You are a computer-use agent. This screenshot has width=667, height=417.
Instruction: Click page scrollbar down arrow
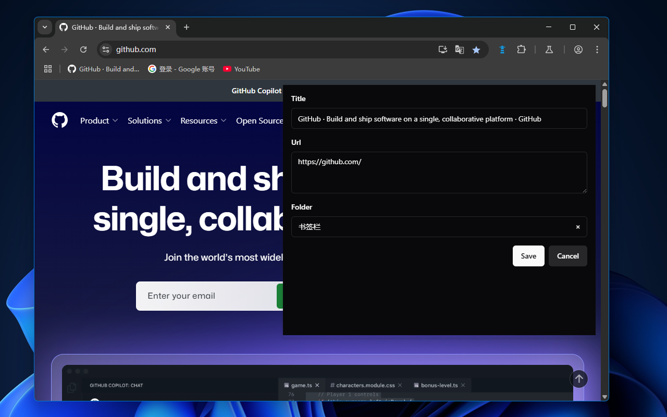pyautogui.click(x=604, y=397)
